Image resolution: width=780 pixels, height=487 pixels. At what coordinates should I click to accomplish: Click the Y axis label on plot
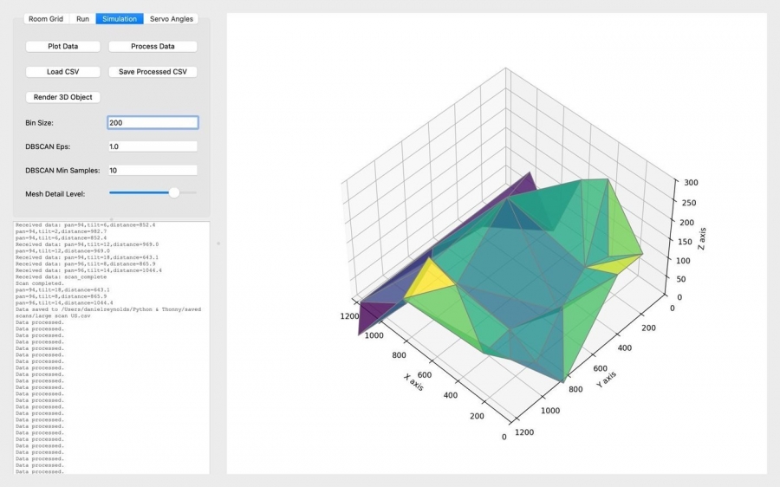(x=607, y=380)
